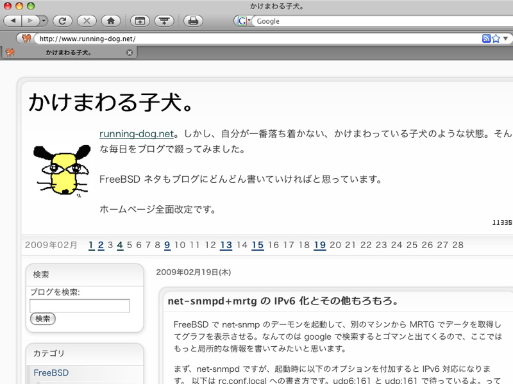Open calendar day 15 link
The height and width of the screenshot is (384, 513).
click(258, 245)
